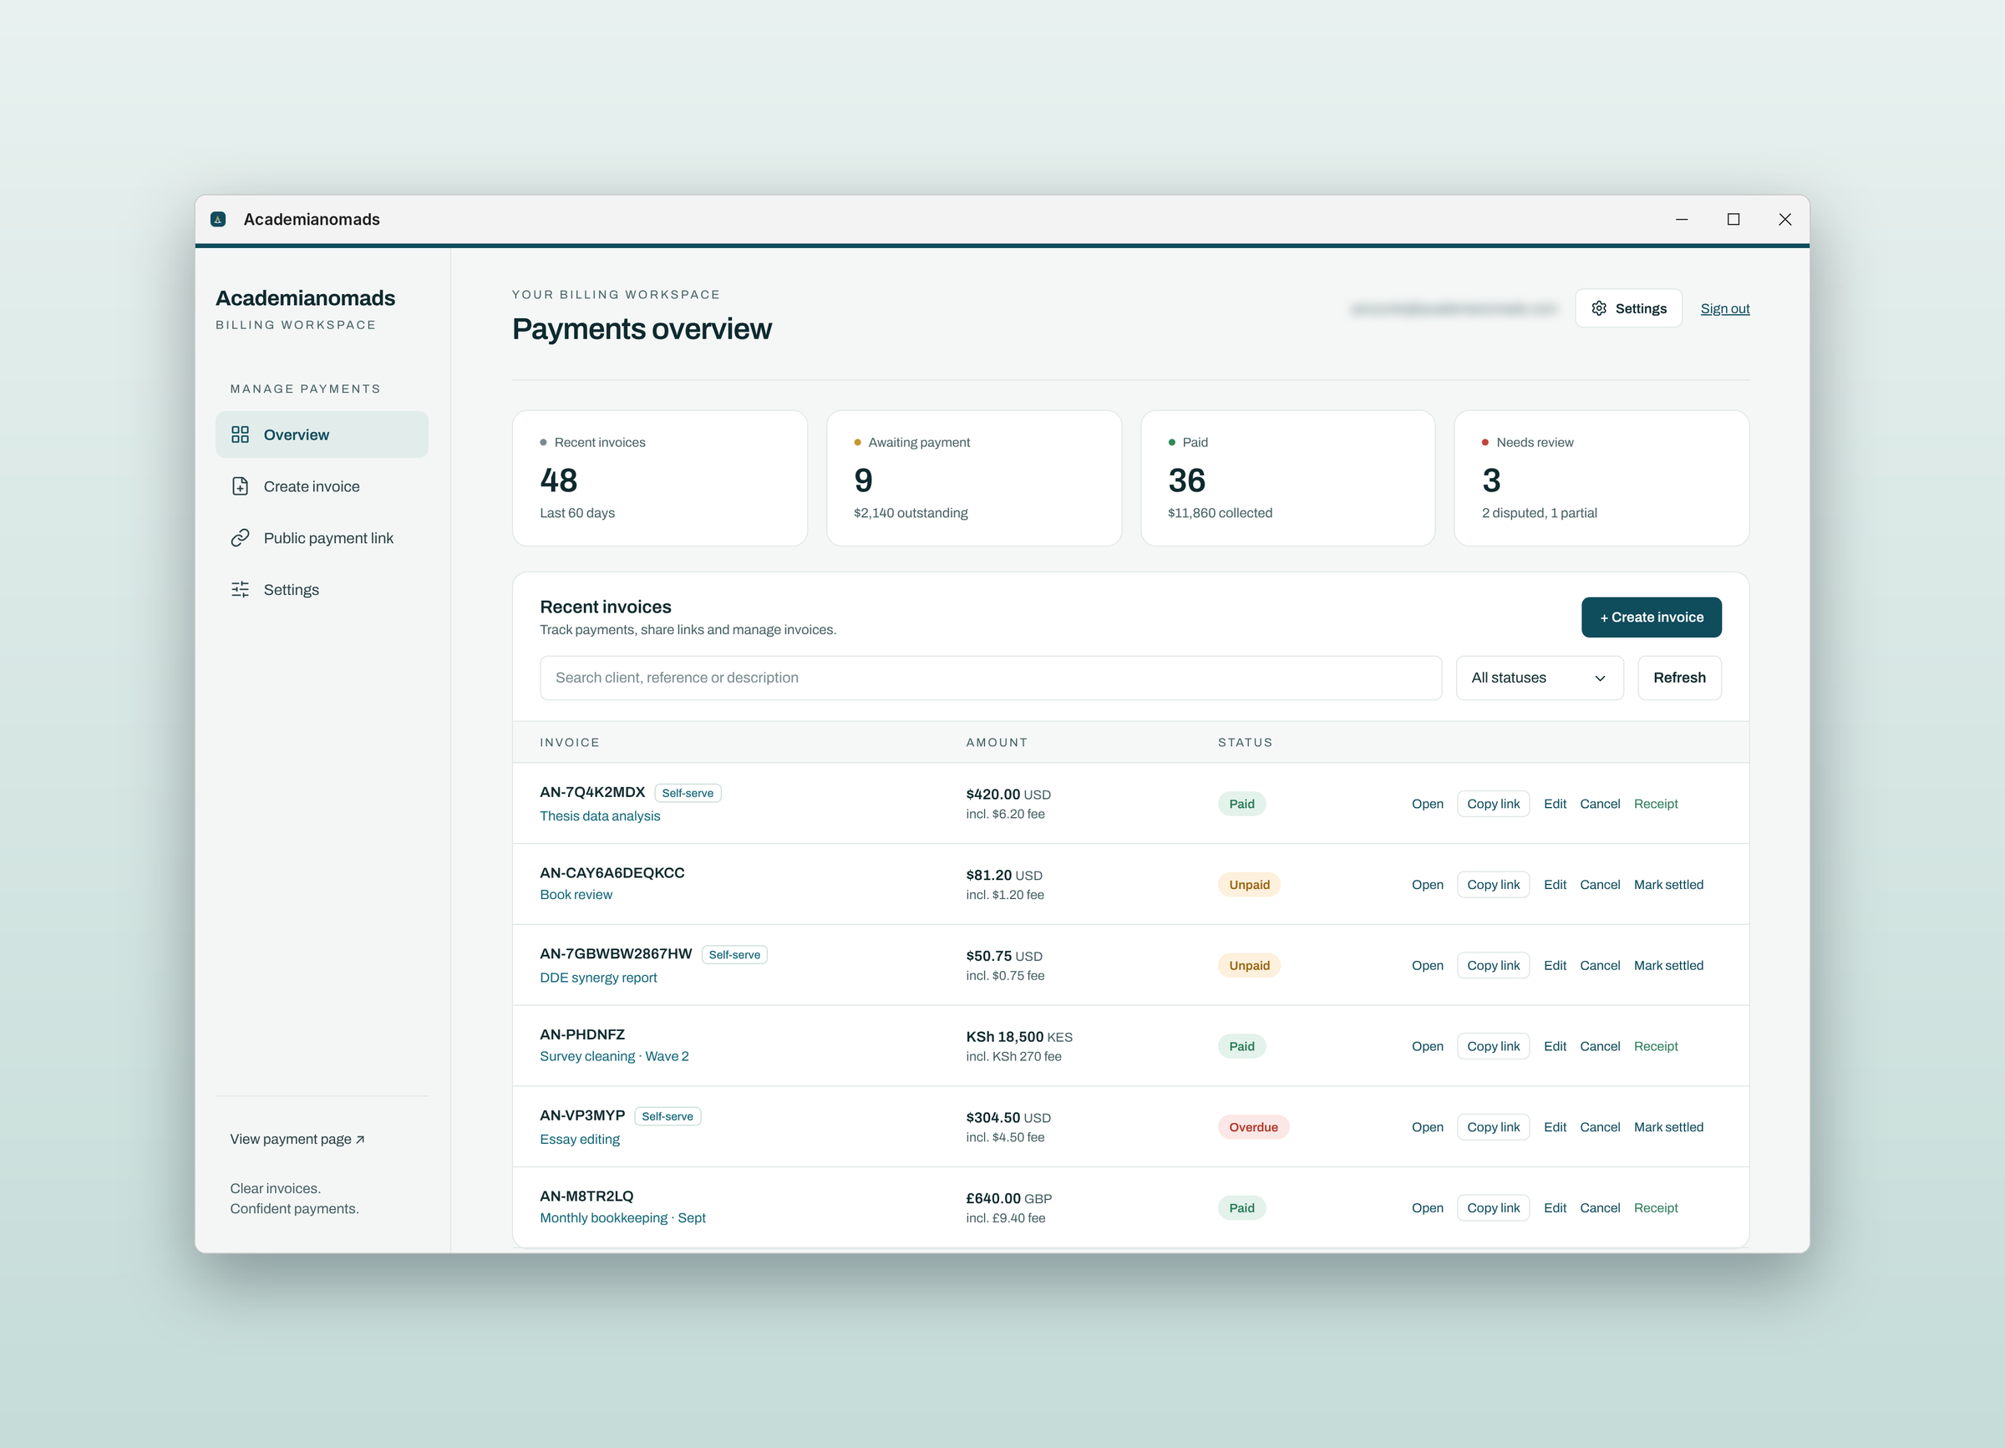
Task: Click the gear icon in header Settings button
Action: pos(1599,308)
